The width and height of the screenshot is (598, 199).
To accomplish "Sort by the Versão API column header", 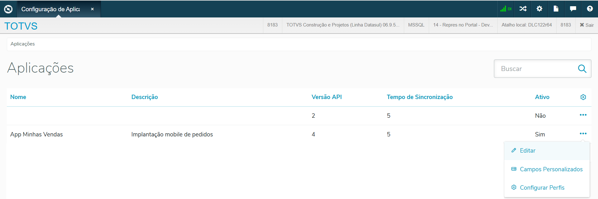I will click(327, 97).
